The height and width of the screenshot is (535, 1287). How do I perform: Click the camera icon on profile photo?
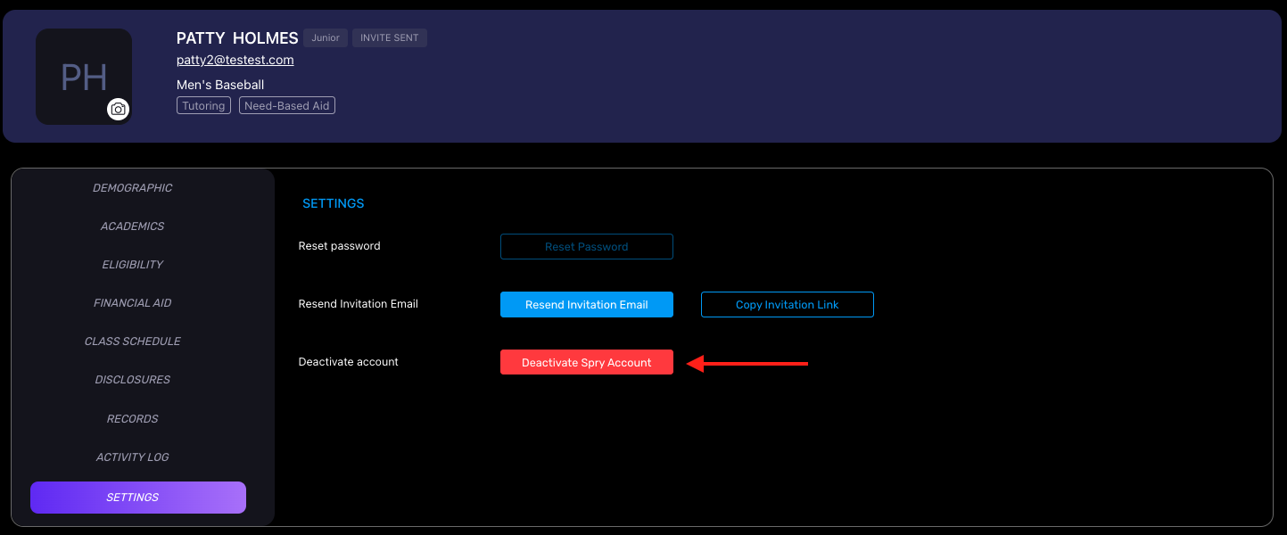pyautogui.click(x=118, y=109)
